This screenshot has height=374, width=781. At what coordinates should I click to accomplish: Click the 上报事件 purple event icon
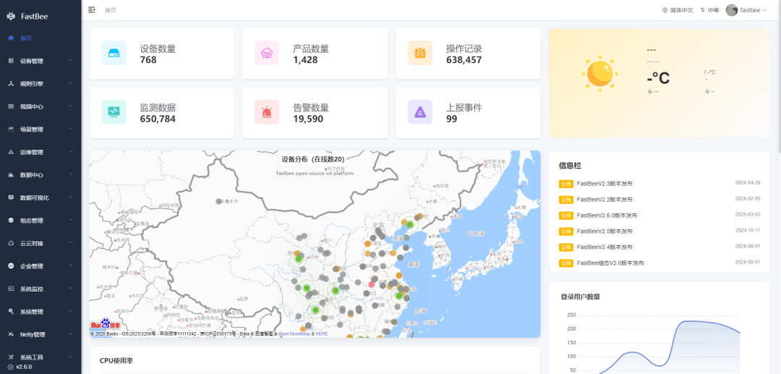click(x=420, y=112)
